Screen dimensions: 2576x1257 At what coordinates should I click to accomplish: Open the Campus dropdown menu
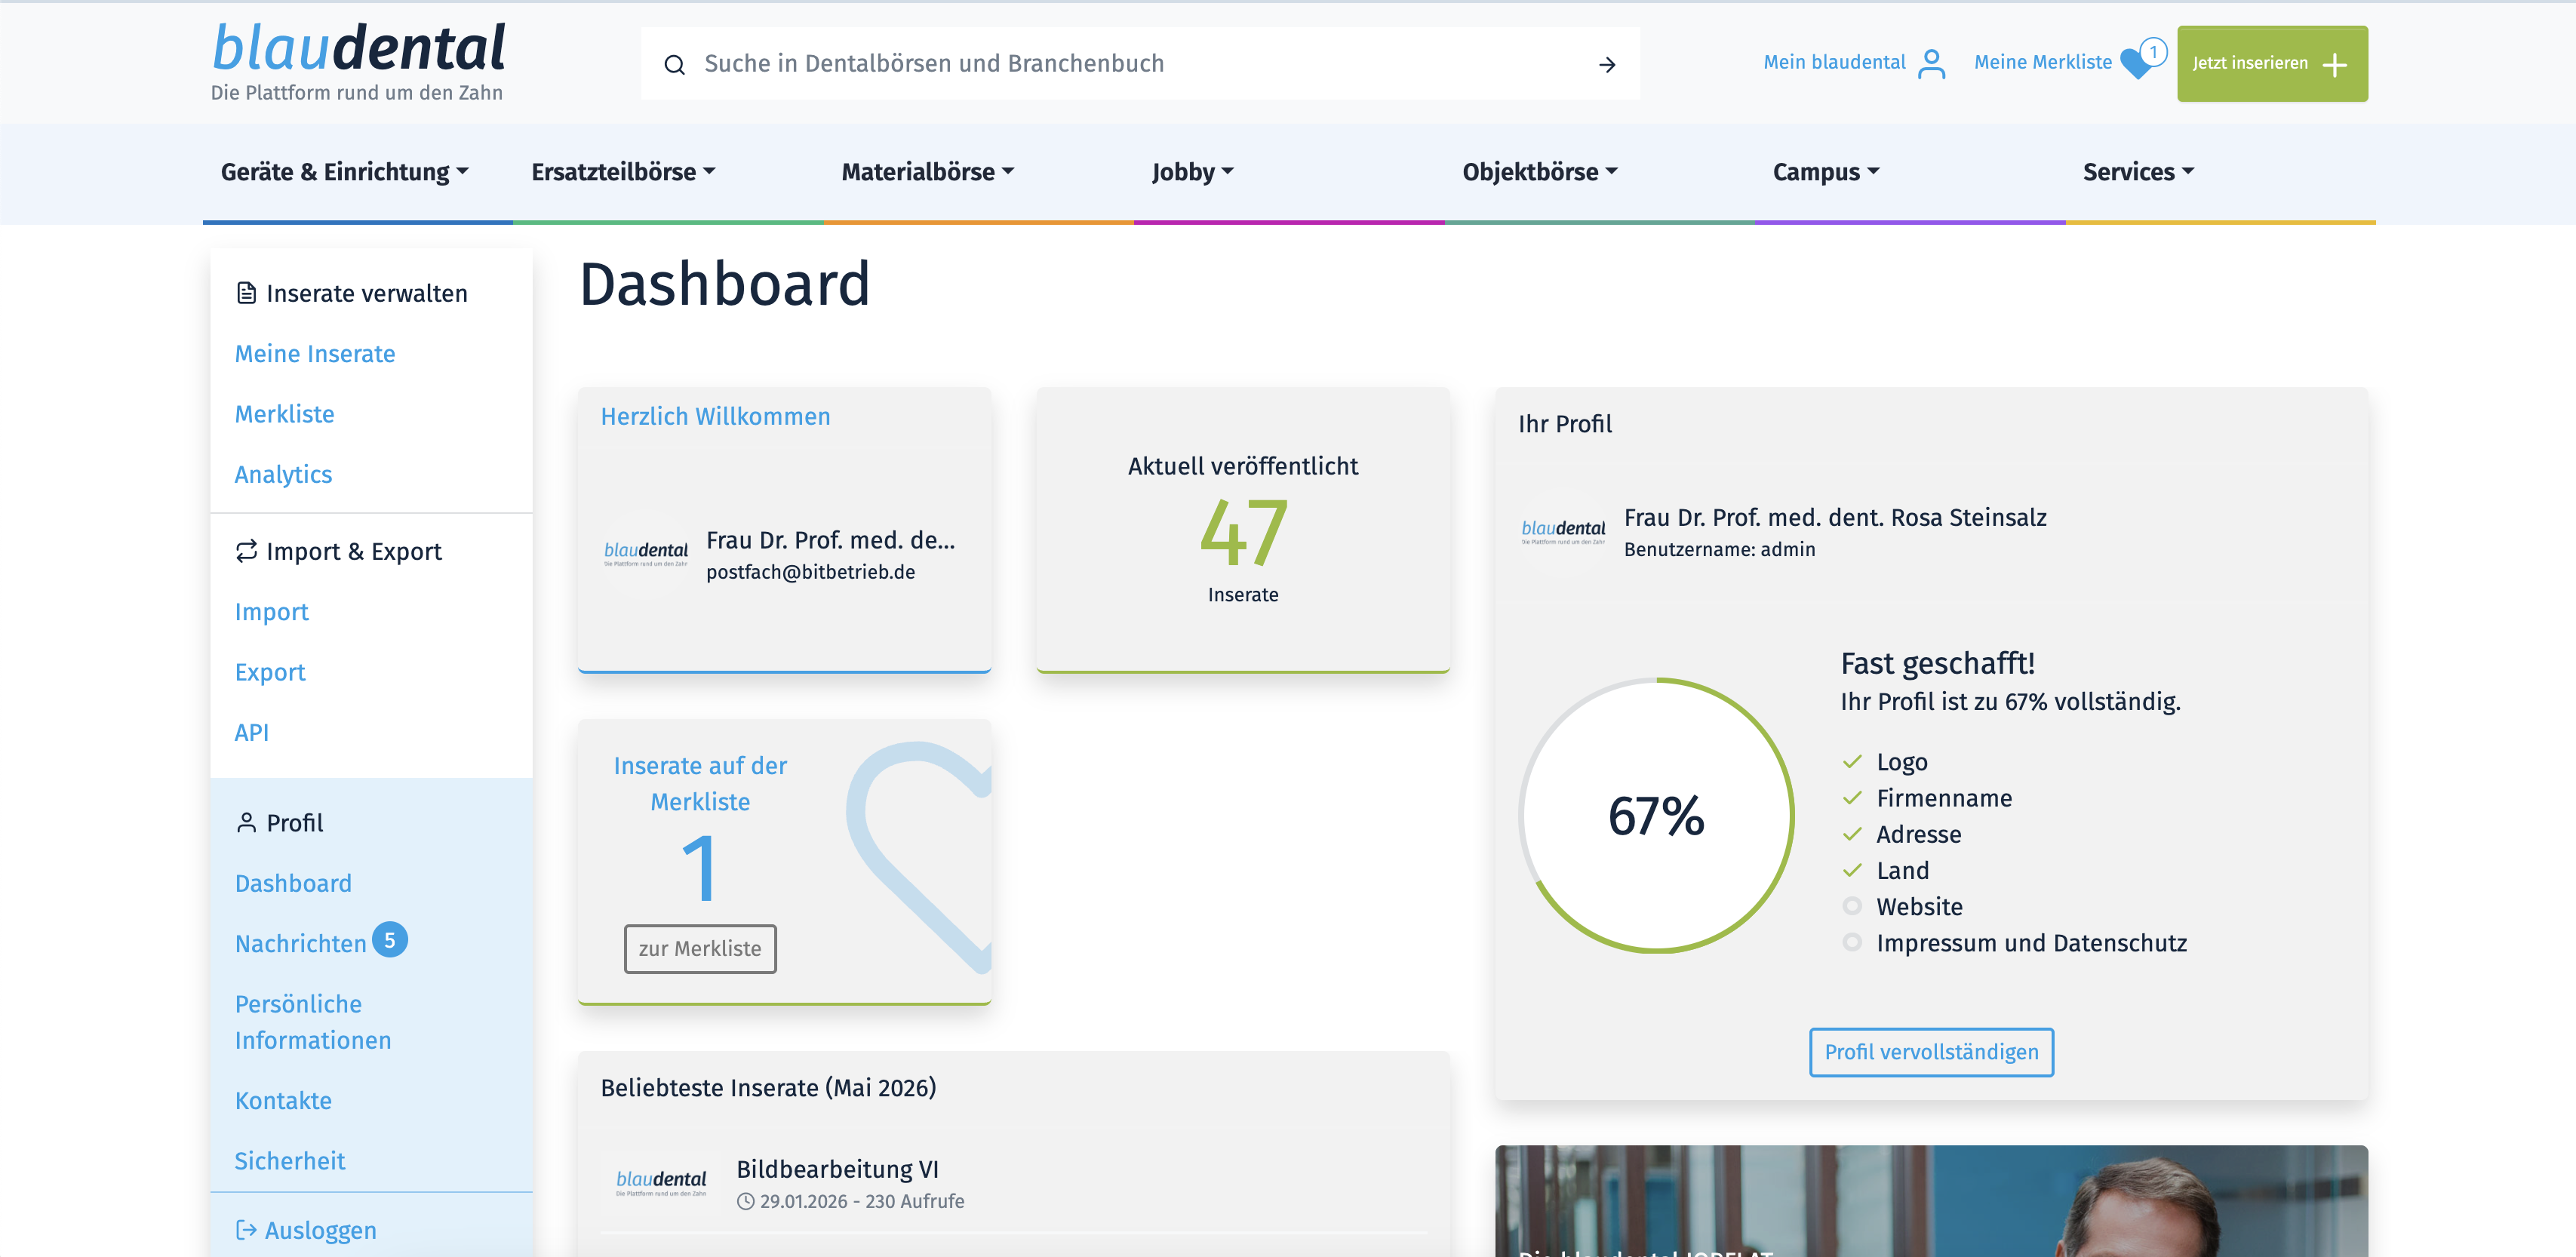point(1826,172)
